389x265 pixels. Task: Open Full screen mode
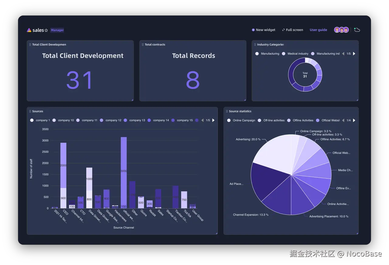point(293,30)
